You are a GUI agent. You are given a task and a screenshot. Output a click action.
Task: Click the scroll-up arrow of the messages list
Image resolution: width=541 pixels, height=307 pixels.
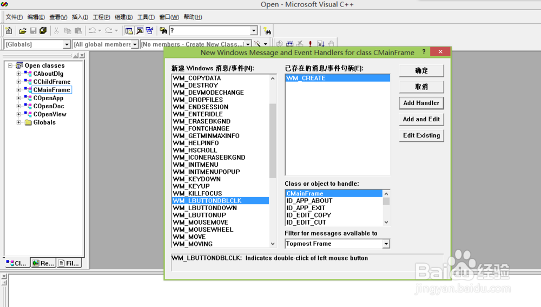[273, 79]
